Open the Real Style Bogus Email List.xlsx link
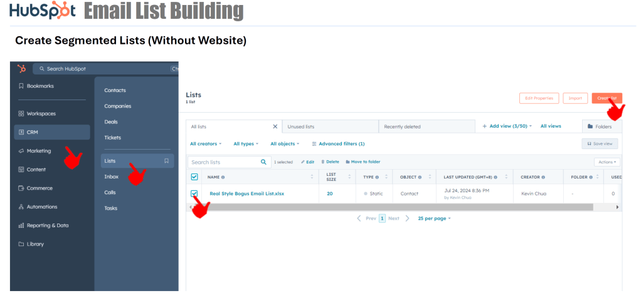 (247, 193)
